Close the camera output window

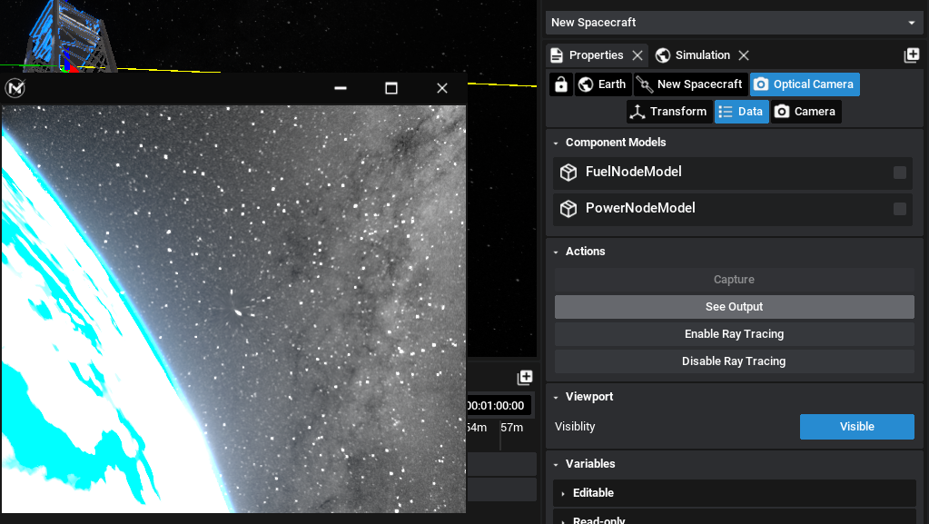tap(442, 88)
